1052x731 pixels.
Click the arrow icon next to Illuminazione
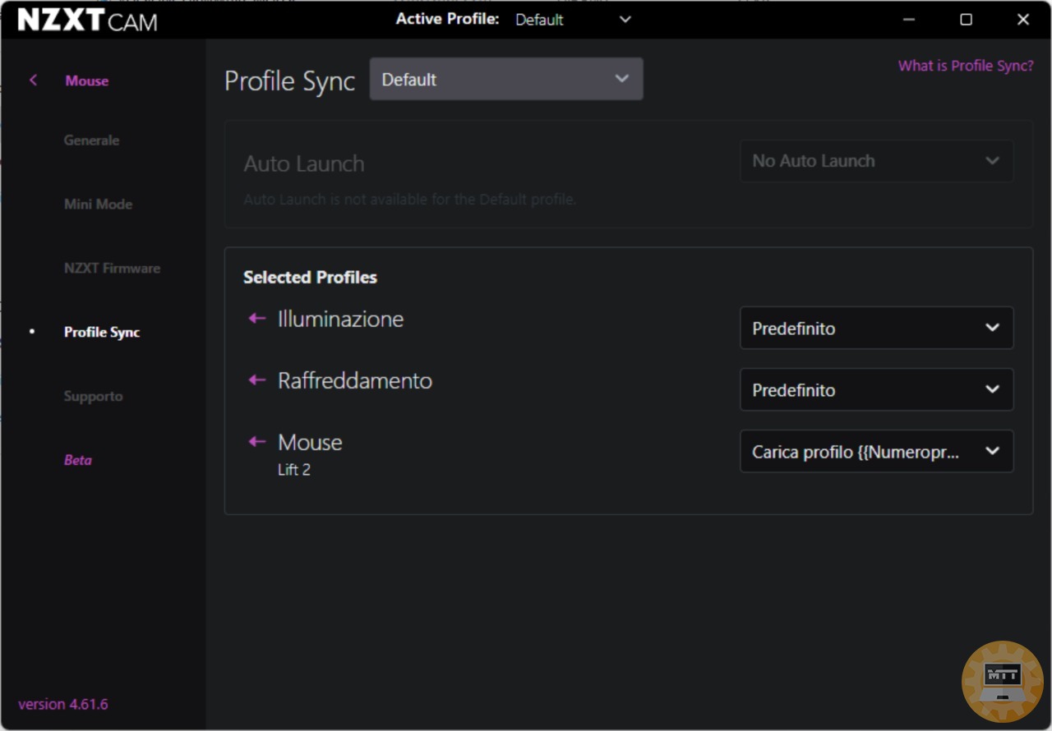point(257,319)
